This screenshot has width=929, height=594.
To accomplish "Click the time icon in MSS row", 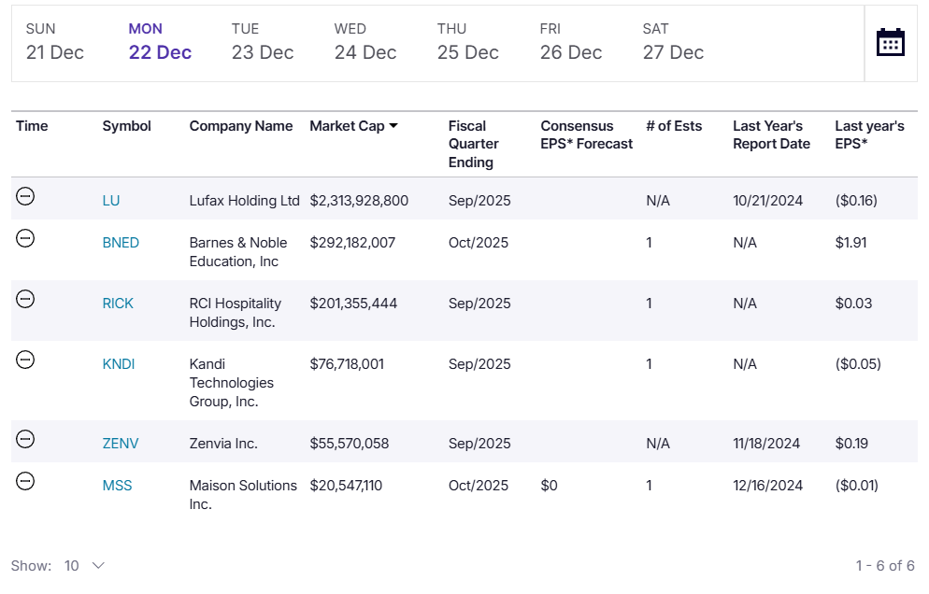I will click(x=26, y=481).
